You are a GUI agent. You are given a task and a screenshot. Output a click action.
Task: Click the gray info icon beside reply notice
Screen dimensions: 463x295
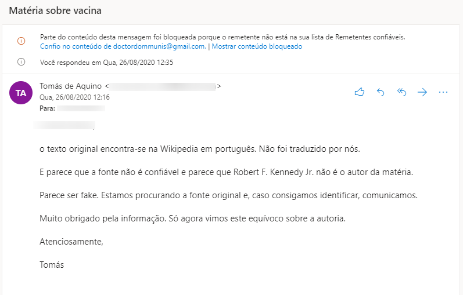click(21, 62)
